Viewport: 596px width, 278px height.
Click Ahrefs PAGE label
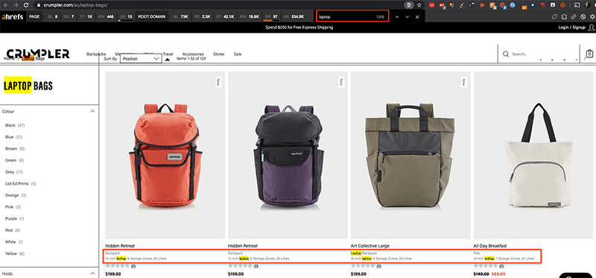pyautogui.click(x=34, y=16)
